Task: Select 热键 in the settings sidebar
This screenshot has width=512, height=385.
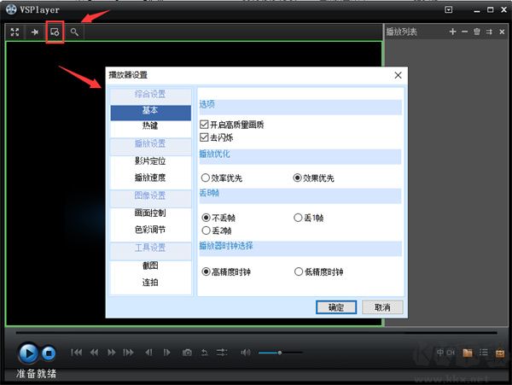Action: click(150, 125)
